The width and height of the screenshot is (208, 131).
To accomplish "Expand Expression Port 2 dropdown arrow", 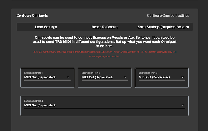I will (125, 77).
